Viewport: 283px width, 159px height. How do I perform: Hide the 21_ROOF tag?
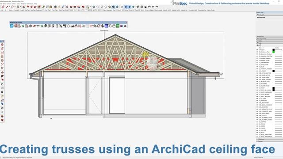pyautogui.click(x=257, y=132)
